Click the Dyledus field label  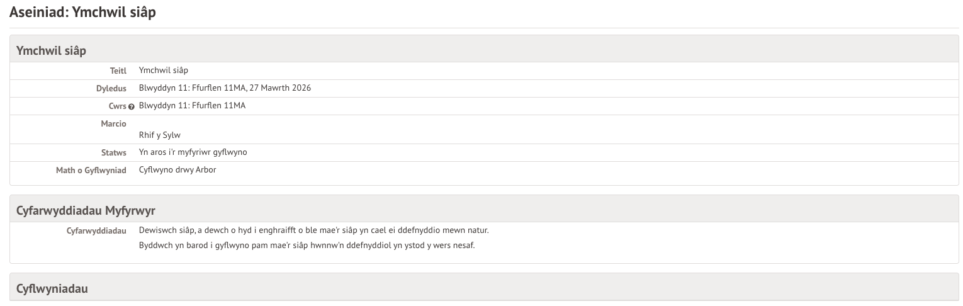111,88
